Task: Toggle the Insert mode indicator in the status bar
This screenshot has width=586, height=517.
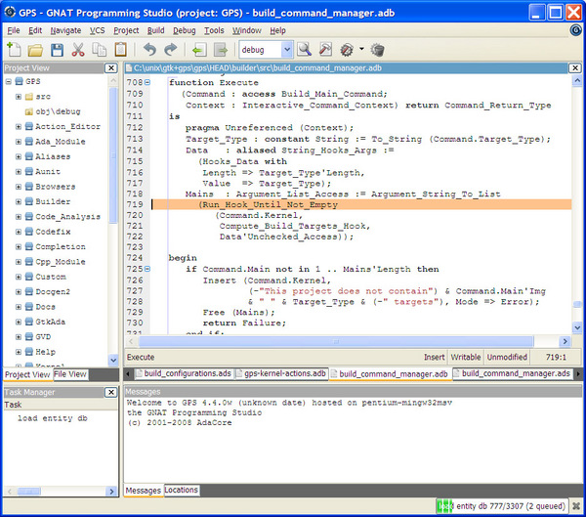Action: click(x=435, y=358)
